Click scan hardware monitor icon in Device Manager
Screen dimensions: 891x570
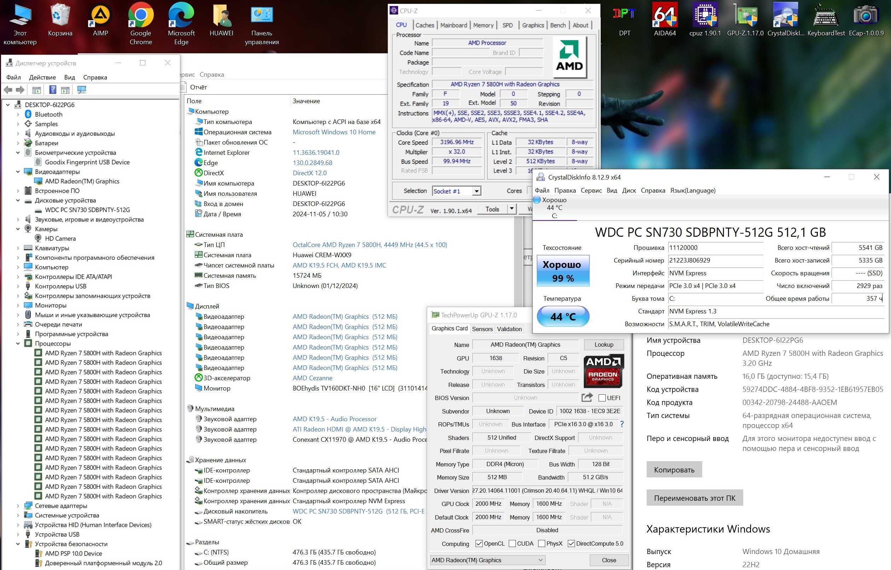81,89
